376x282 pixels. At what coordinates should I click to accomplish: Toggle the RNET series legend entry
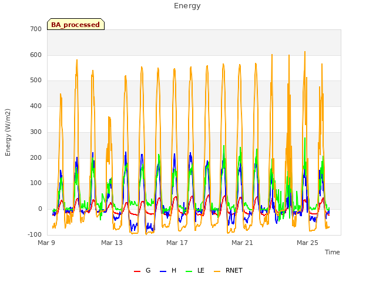[228, 270]
